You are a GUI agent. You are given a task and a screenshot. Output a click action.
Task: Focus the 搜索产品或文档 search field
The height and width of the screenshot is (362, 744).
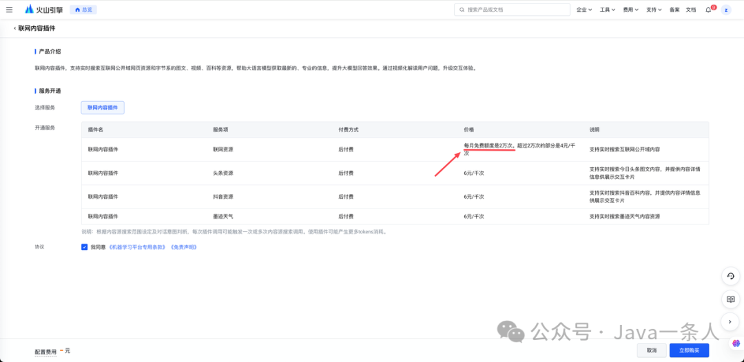512,10
